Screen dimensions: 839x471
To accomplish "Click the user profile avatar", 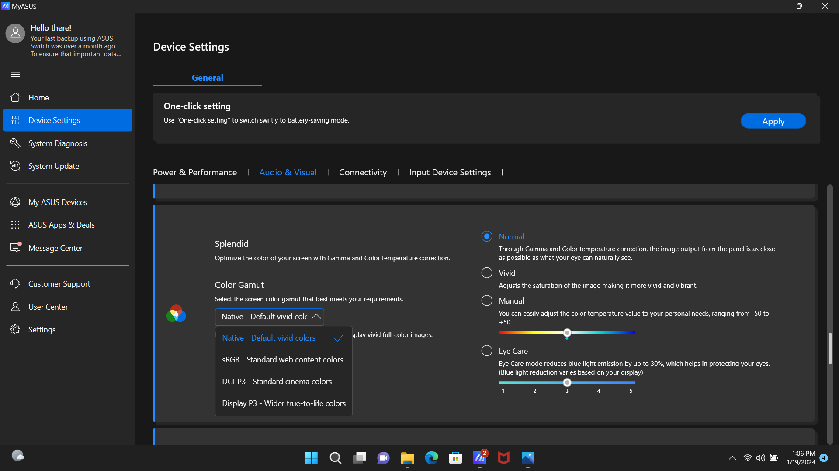I will tap(15, 33).
